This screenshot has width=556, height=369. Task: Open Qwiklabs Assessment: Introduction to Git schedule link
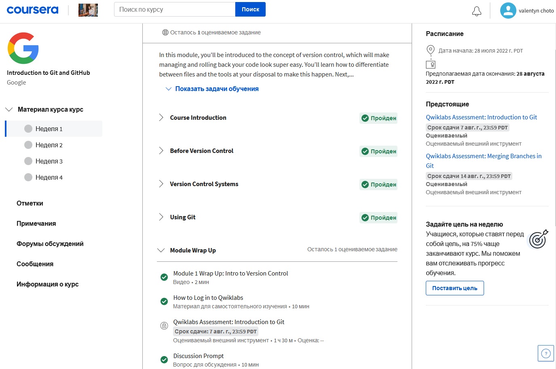(x=481, y=117)
